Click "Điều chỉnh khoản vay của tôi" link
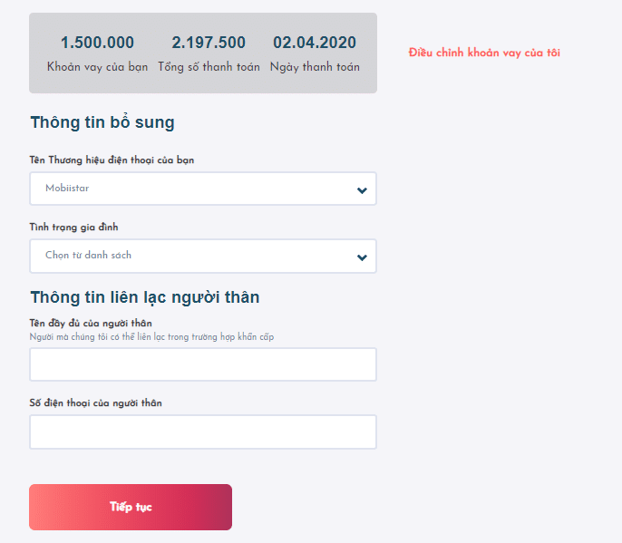 484,53
